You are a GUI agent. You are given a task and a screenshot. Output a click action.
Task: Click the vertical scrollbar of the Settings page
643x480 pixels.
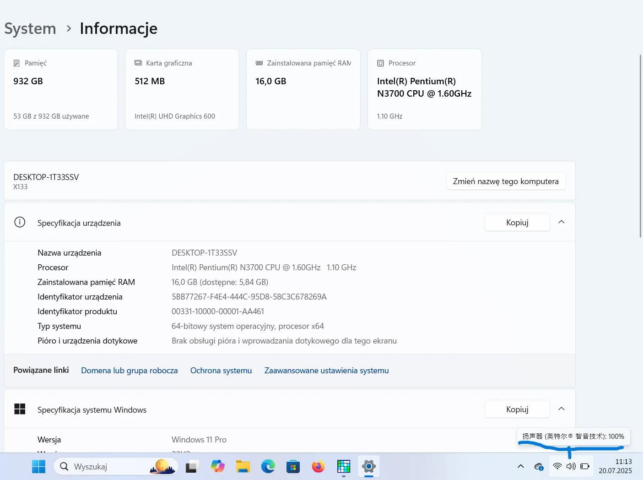[640, 146]
